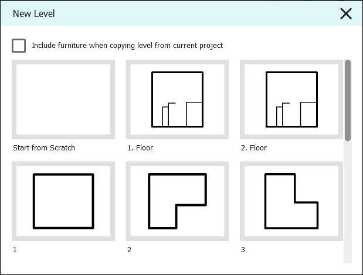This screenshot has height=275, width=363.
Task: Click the '2. Floor' caption
Action: click(x=254, y=148)
